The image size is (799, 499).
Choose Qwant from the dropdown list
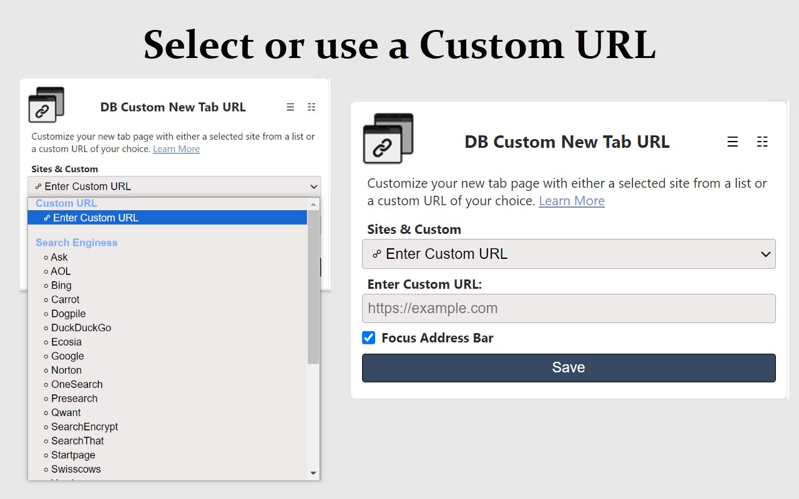click(x=167, y=413)
